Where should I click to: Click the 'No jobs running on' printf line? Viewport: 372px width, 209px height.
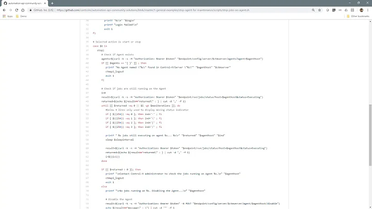pyautogui.click(x=155, y=191)
